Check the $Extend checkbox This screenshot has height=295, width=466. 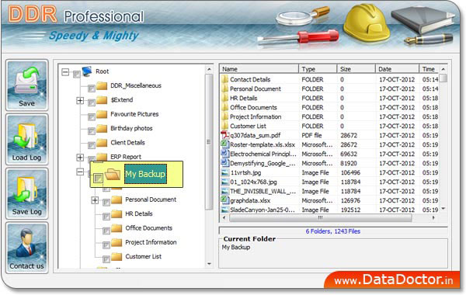pyautogui.click(x=92, y=102)
